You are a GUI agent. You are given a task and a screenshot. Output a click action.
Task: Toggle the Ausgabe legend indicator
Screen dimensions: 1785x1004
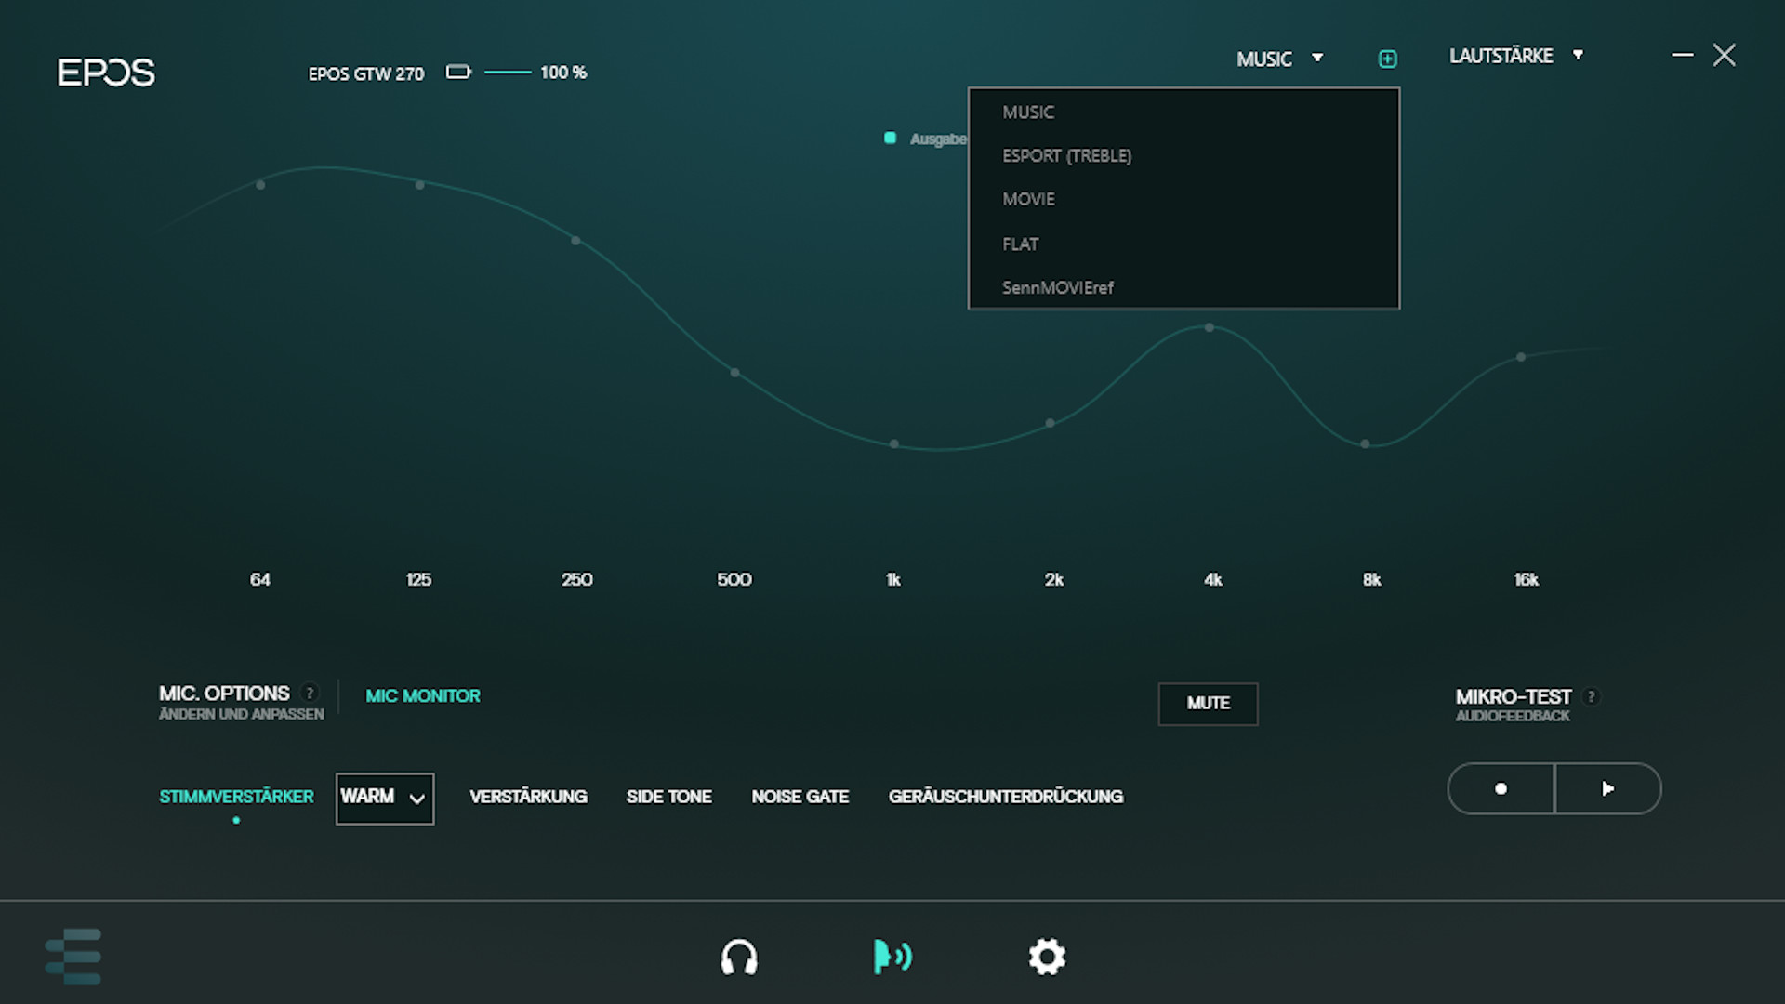891,139
